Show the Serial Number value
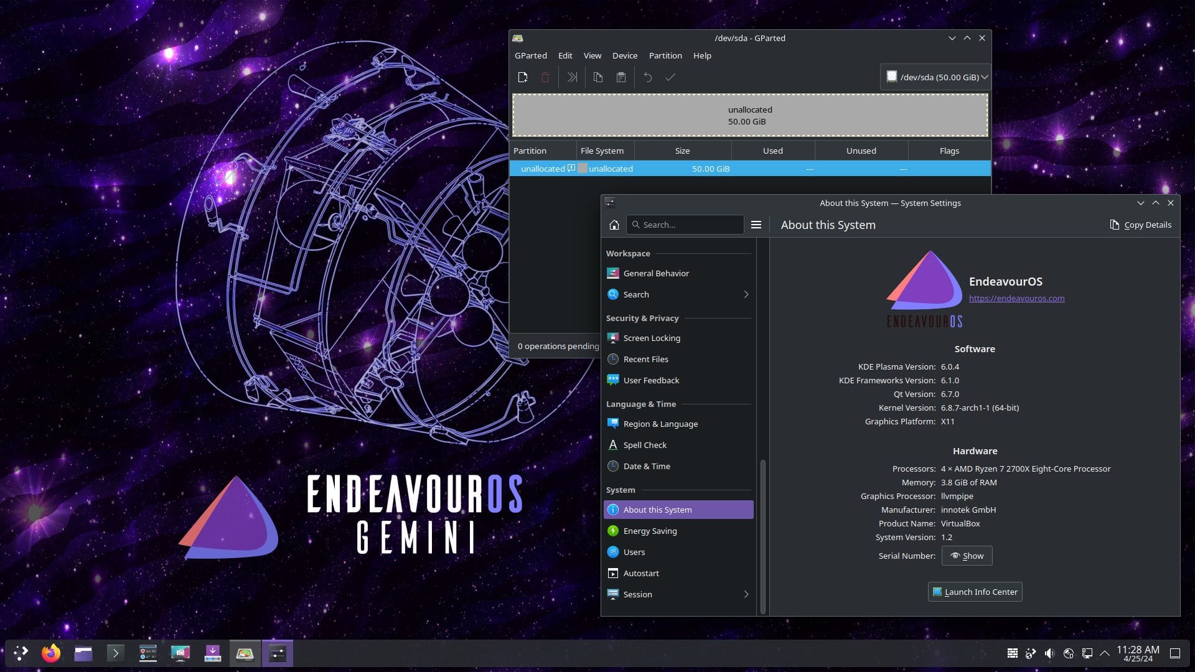Image resolution: width=1195 pixels, height=672 pixels. click(x=967, y=556)
